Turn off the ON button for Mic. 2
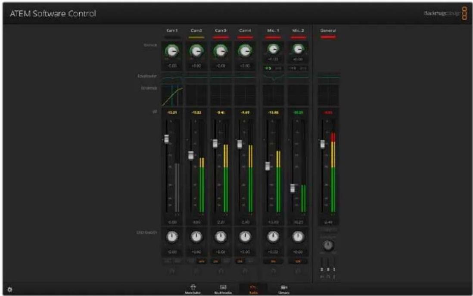 (298, 261)
